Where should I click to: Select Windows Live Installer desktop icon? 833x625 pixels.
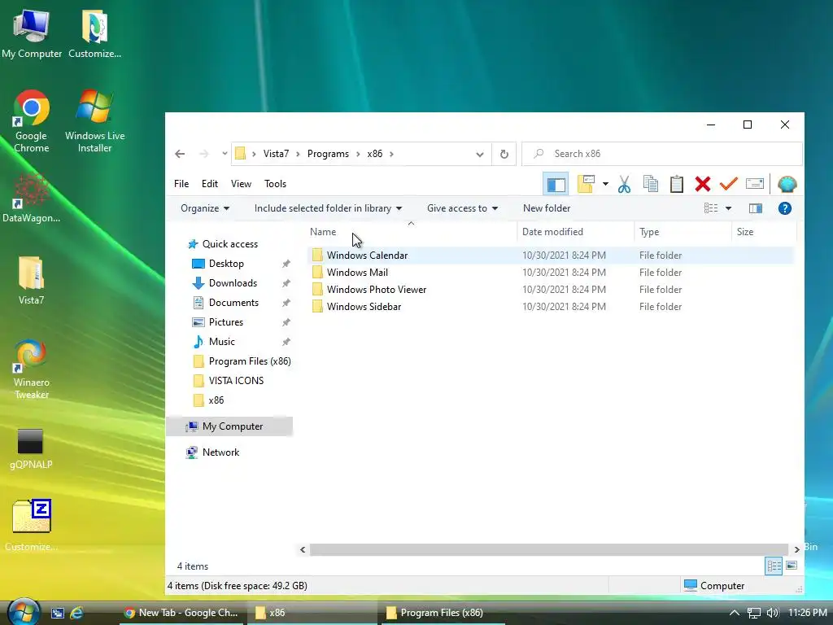click(94, 121)
